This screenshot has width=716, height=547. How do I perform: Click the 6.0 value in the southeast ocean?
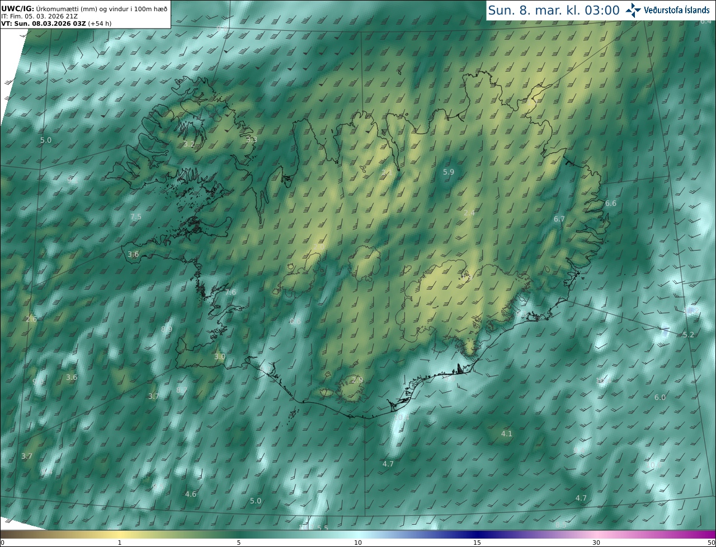pyautogui.click(x=660, y=398)
